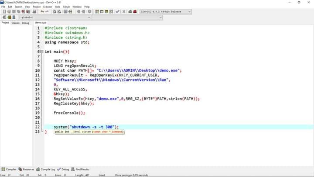Viewport: 314px width, 177px height.
Task: Click the Redo arrow icon
Action: click(46, 12)
